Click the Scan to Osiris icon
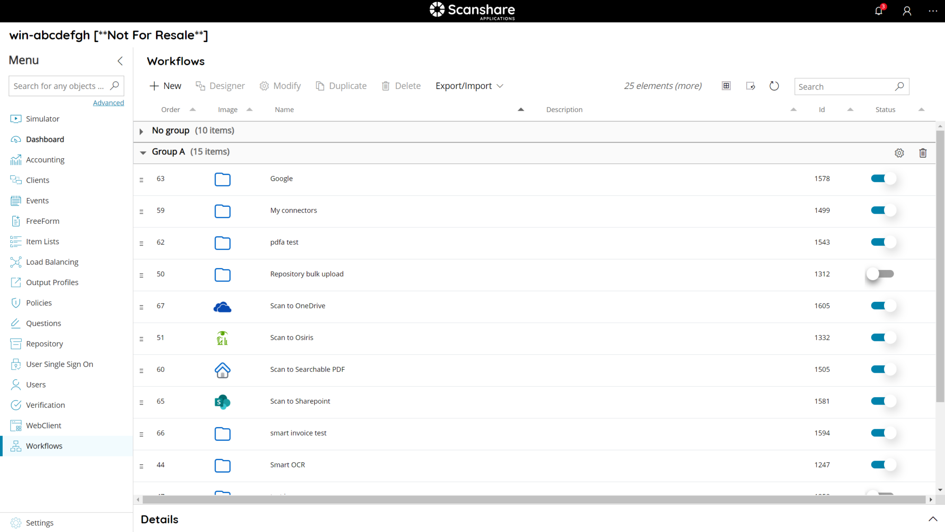The image size is (945, 532). 222,338
